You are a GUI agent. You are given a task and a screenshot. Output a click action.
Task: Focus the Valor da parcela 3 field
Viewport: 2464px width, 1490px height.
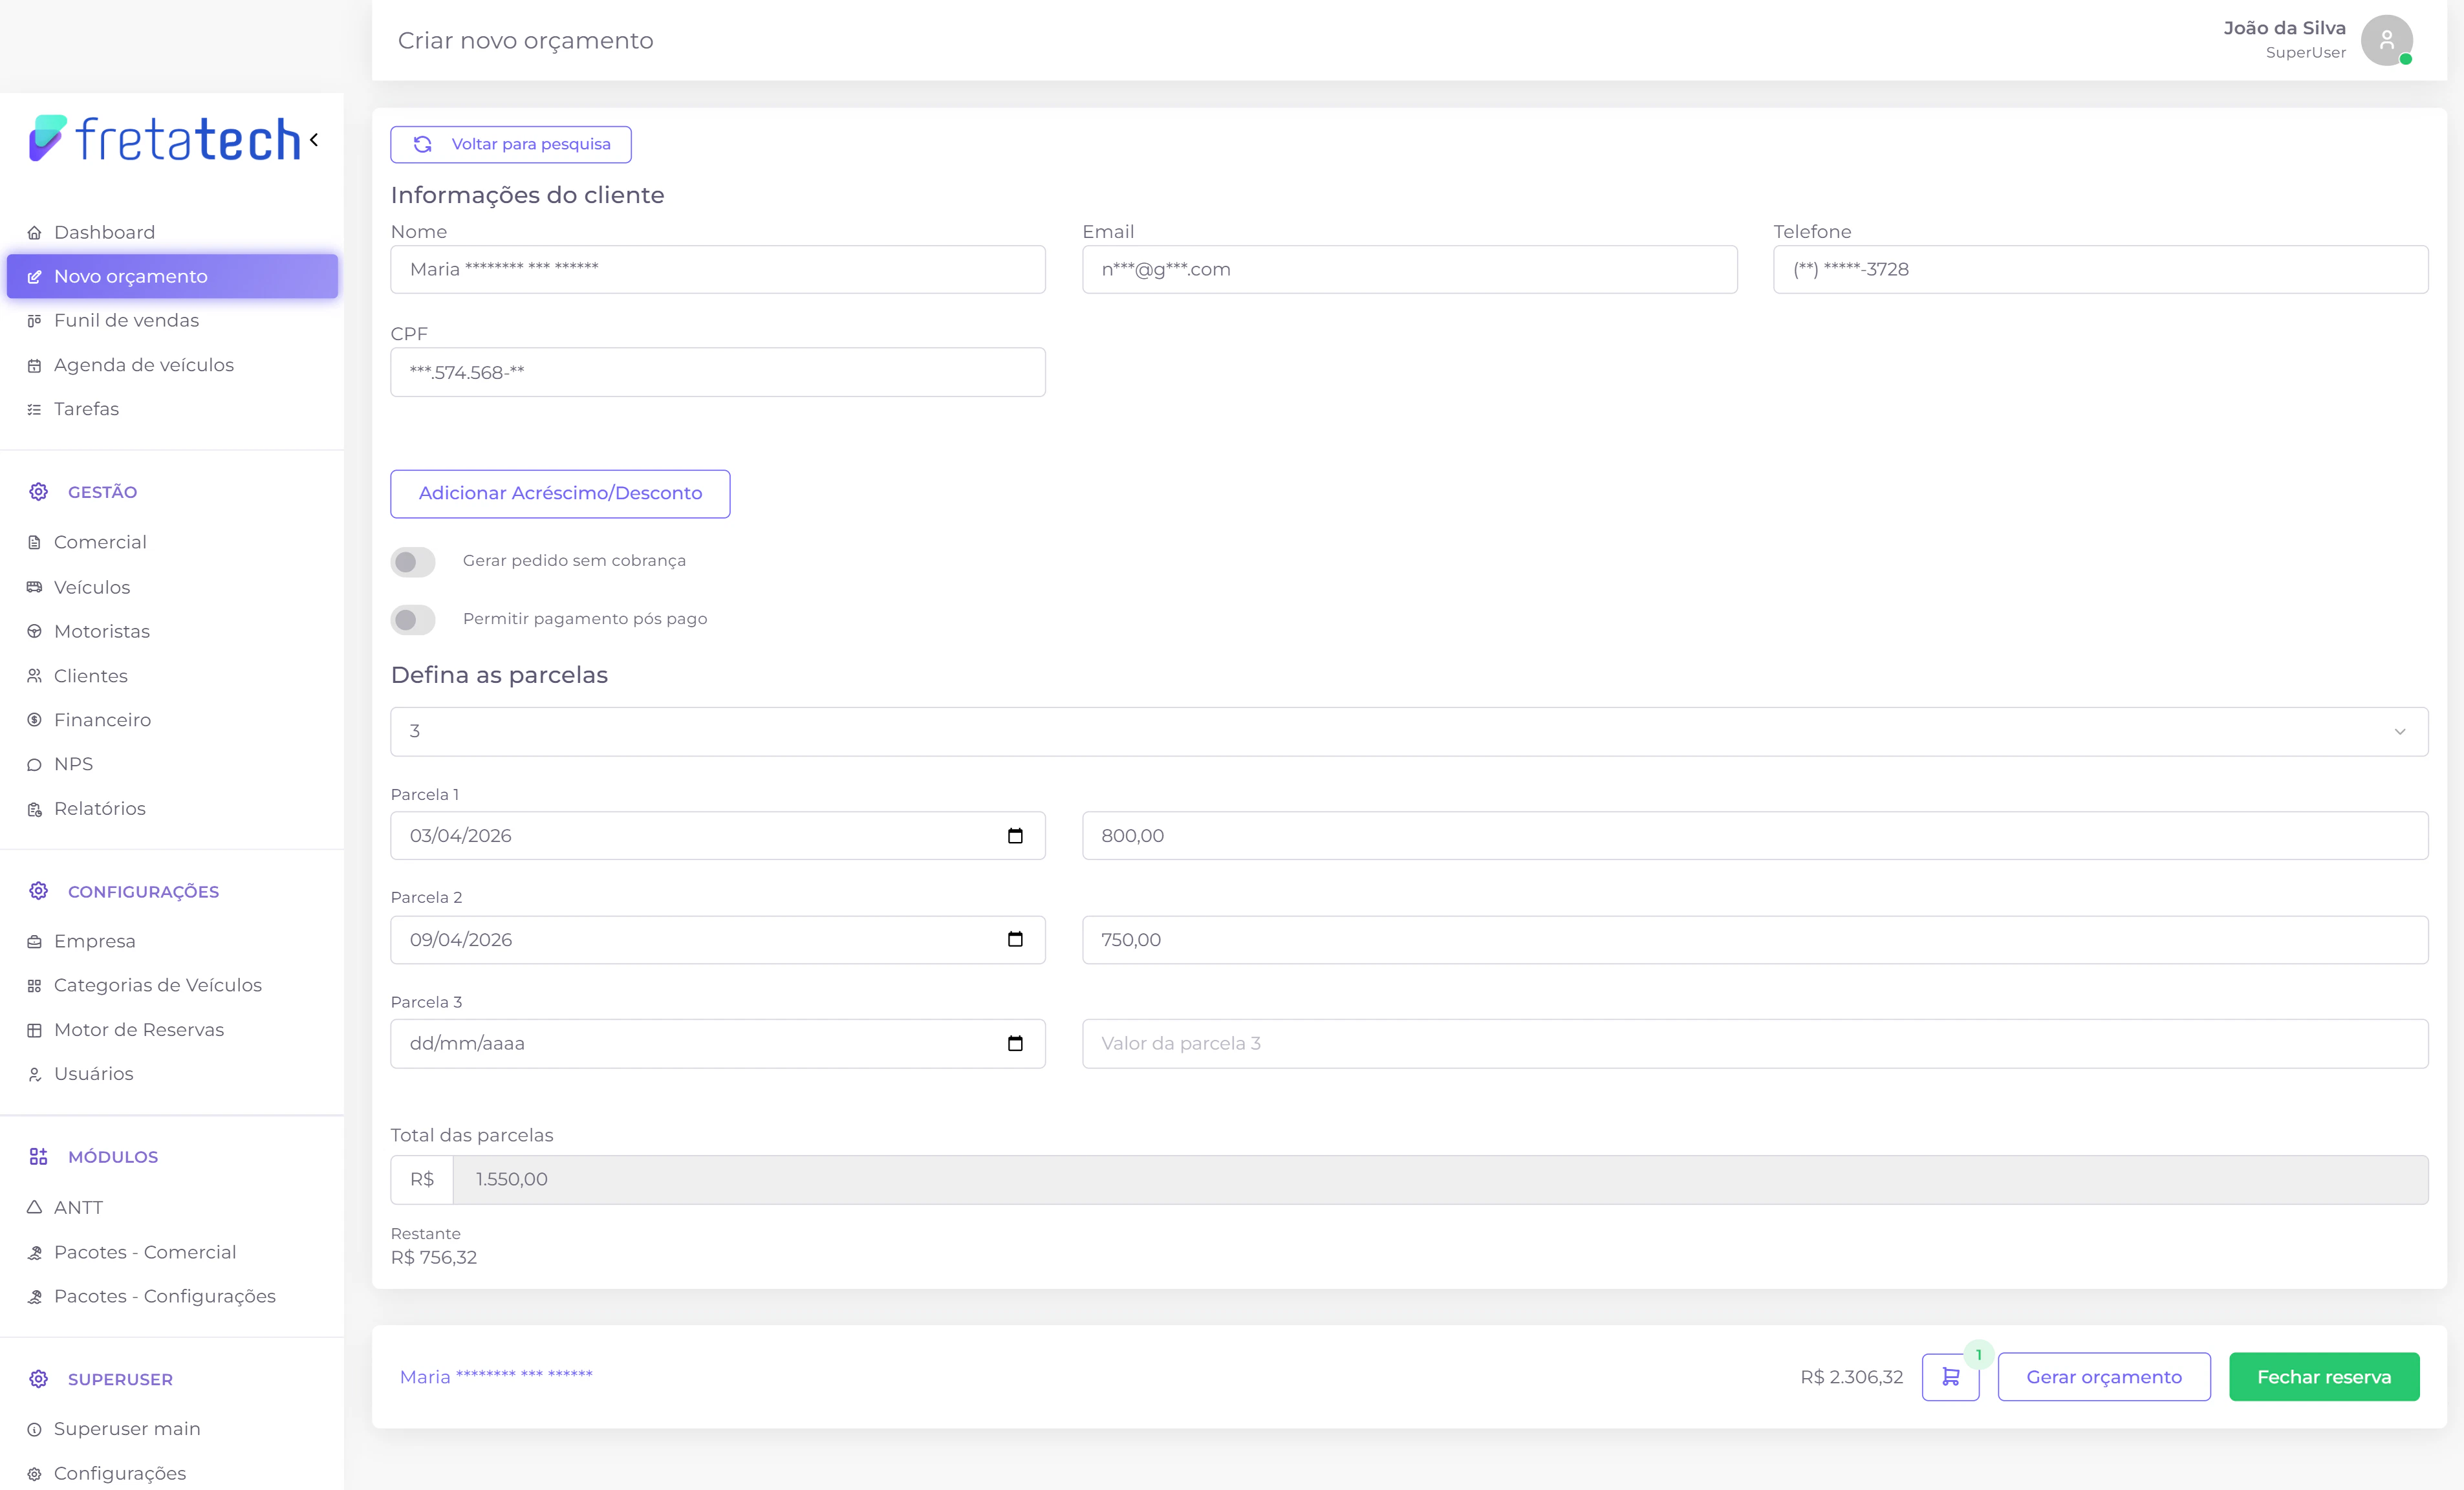[1754, 1044]
